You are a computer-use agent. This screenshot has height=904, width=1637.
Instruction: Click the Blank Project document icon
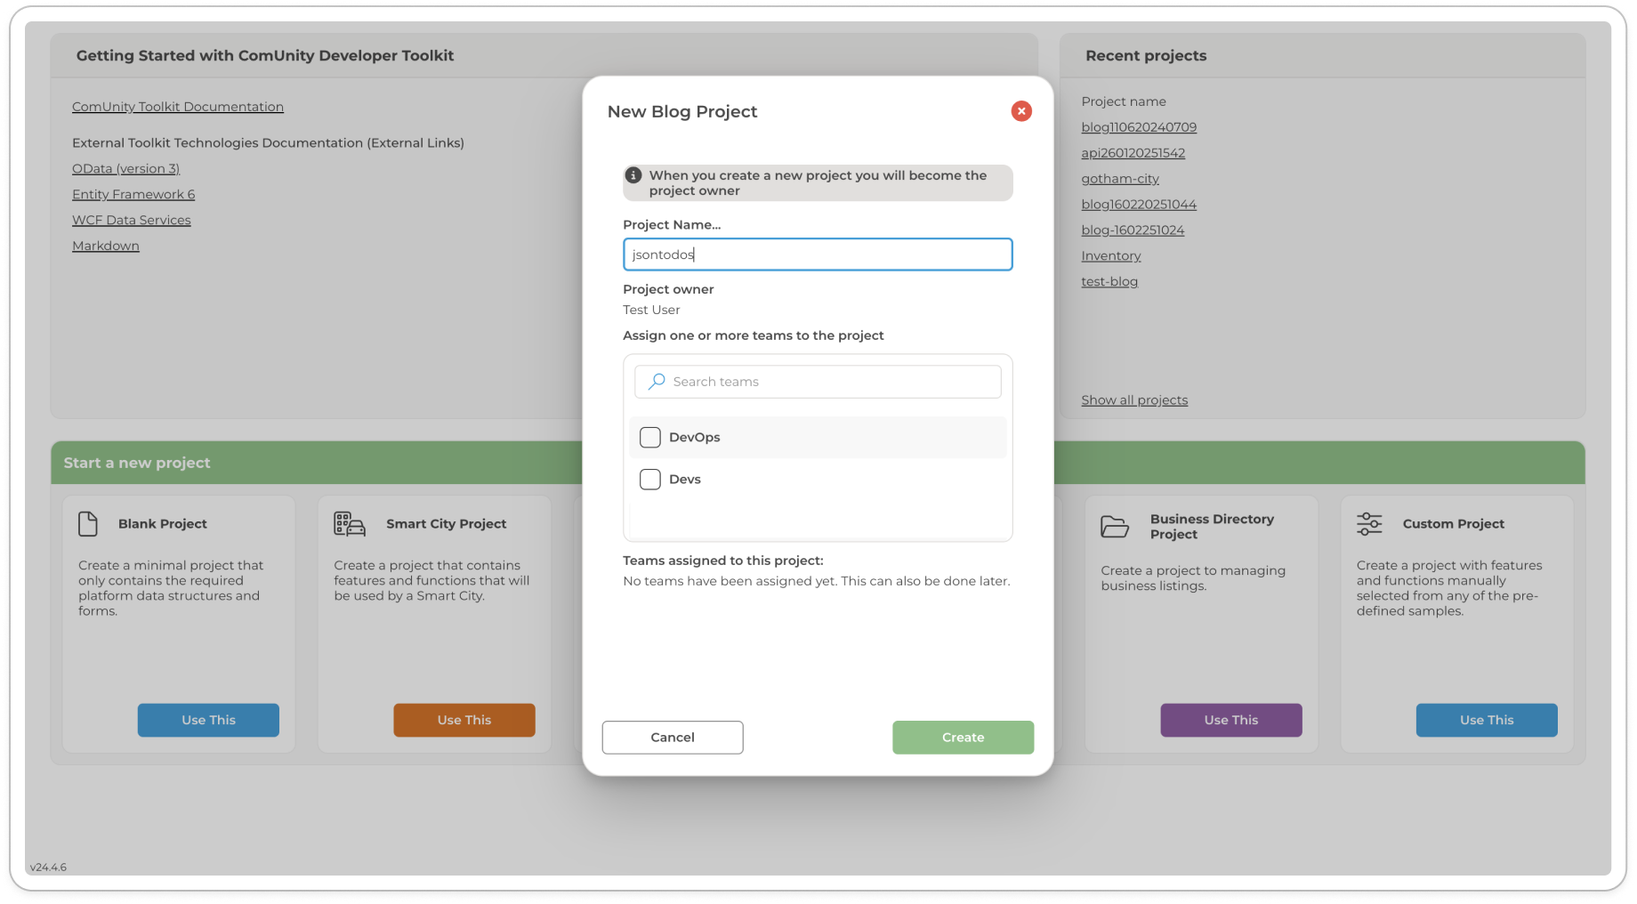click(88, 524)
